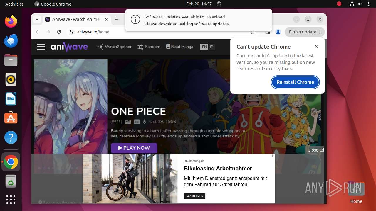Open Chrome's three-dot menu
The height and width of the screenshot is (211, 376).
click(x=320, y=32)
